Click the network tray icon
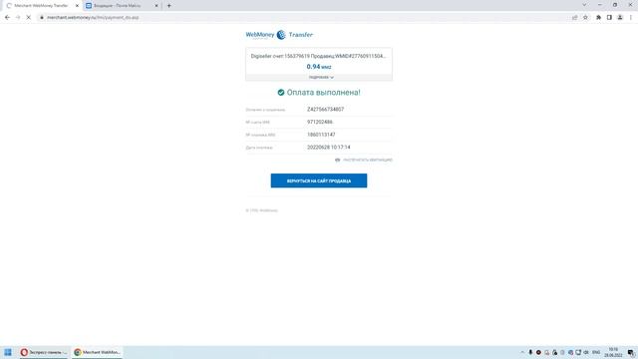638x359 pixels. [578, 352]
